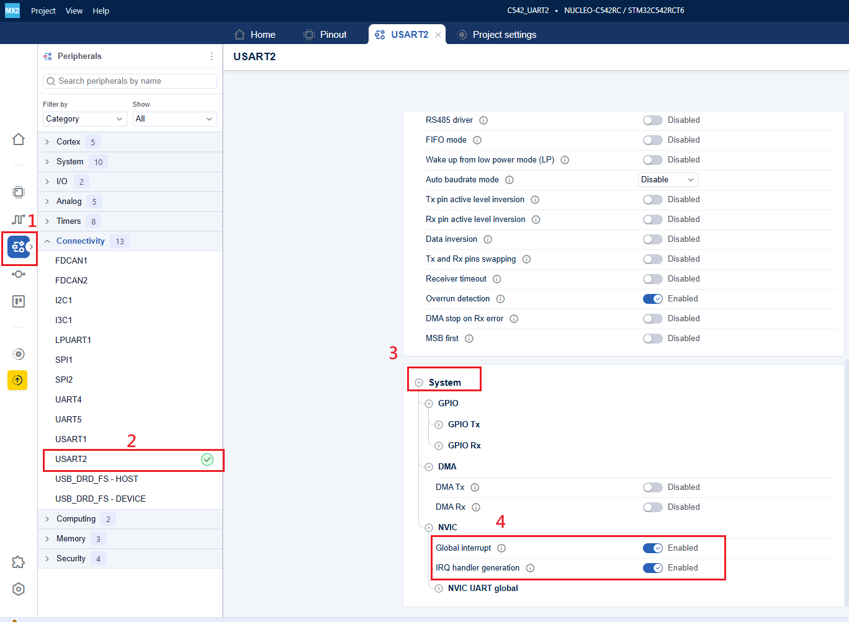Show info for Receiver timeout
Screen dimensions: 849x622
click(x=497, y=279)
